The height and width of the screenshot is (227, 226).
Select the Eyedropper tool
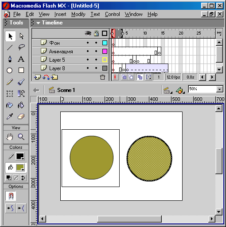(10, 116)
